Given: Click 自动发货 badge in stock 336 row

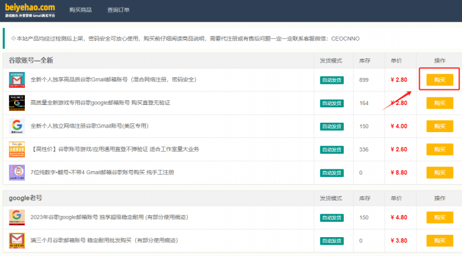Looking at the screenshot, I should click(332, 150).
